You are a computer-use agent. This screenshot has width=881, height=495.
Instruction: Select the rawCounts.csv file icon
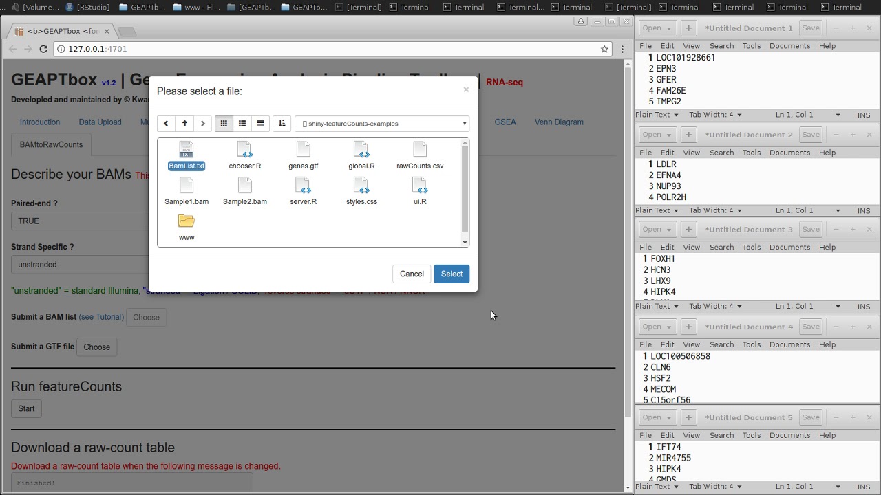[x=420, y=149]
